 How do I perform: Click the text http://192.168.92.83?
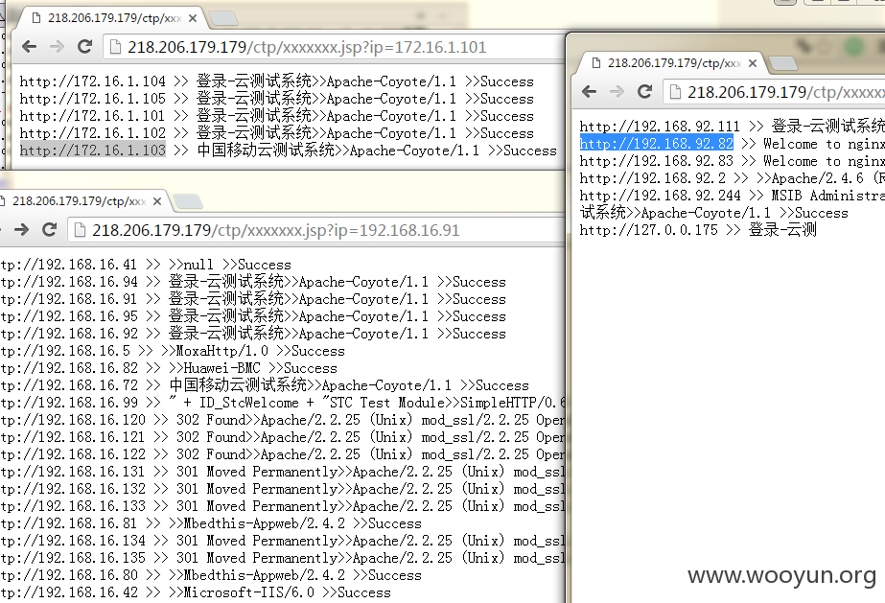pyautogui.click(x=657, y=161)
